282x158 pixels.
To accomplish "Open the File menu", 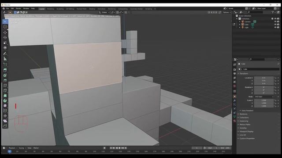I will pos(7,8).
